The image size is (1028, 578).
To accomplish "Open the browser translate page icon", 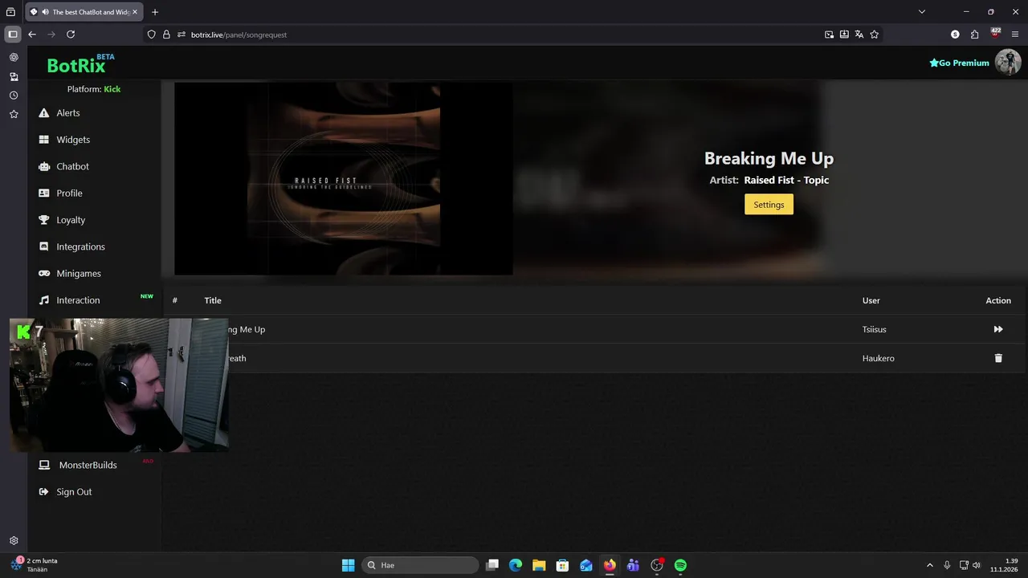I will (x=859, y=35).
